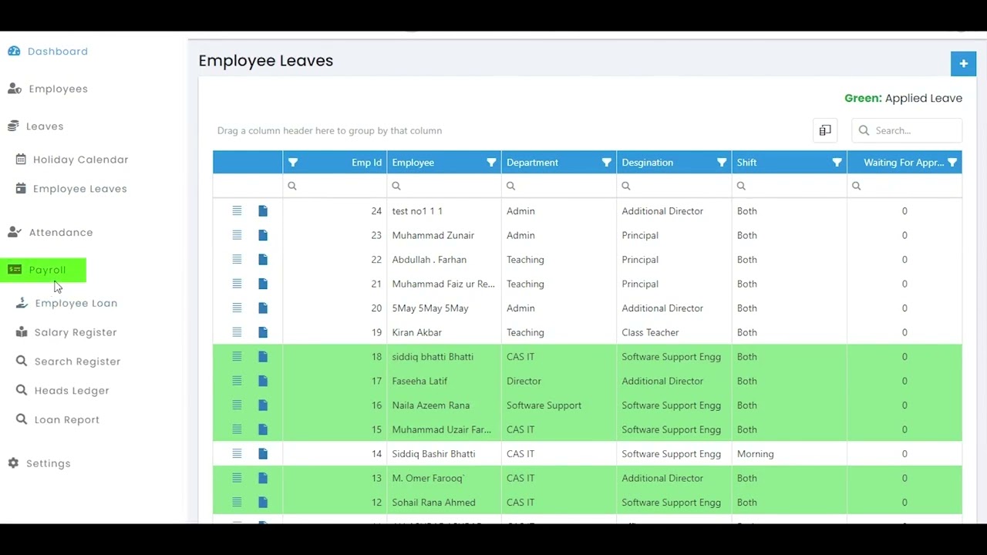Open the list icon for Naila Azeem Rana
The width and height of the screenshot is (987, 555).
[237, 405]
